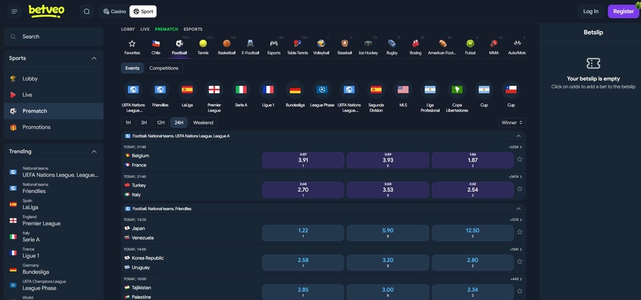Viewport: 641px width, 300px height.
Task: Click the Register button
Action: pos(624,11)
